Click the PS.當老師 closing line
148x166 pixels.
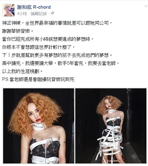pyautogui.click(x=38, y=79)
